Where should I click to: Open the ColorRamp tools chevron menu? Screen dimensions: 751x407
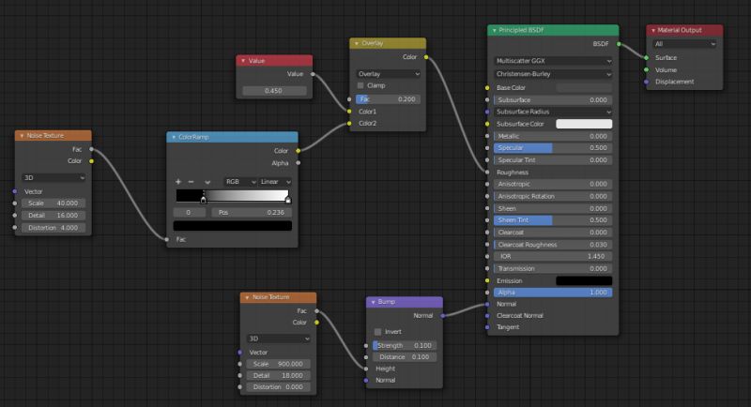point(207,182)
